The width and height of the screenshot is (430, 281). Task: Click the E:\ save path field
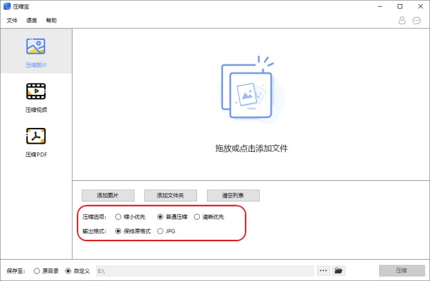click(204, 270)
